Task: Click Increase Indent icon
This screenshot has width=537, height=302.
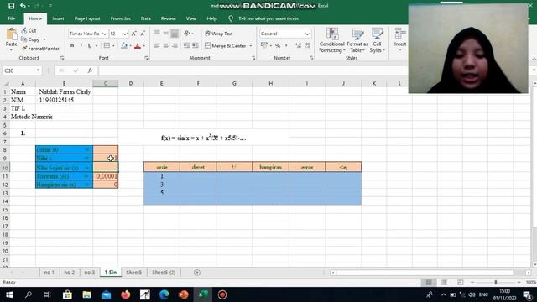Action: point(196,45)
